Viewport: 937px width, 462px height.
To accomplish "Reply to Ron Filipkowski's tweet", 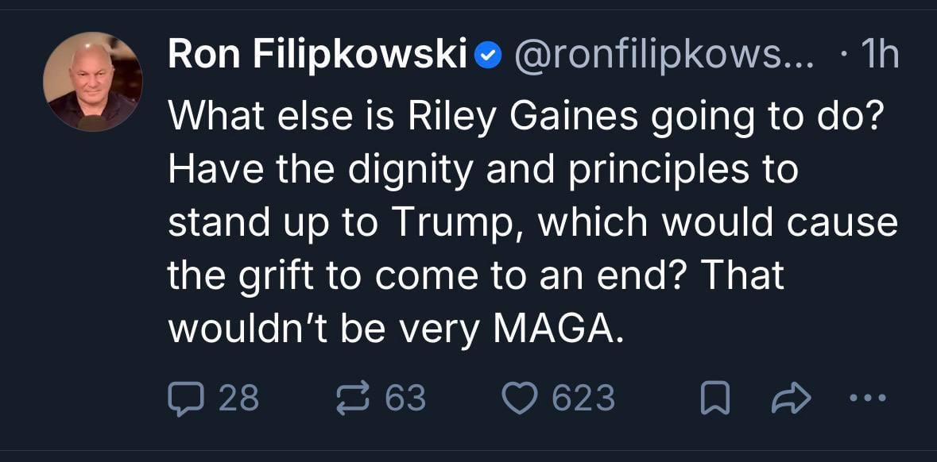I will pos(185,398).
